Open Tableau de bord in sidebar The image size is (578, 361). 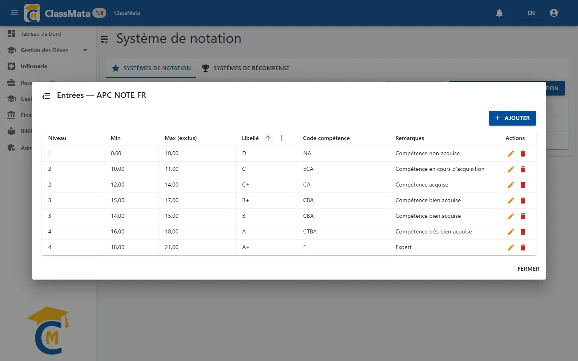48,34
